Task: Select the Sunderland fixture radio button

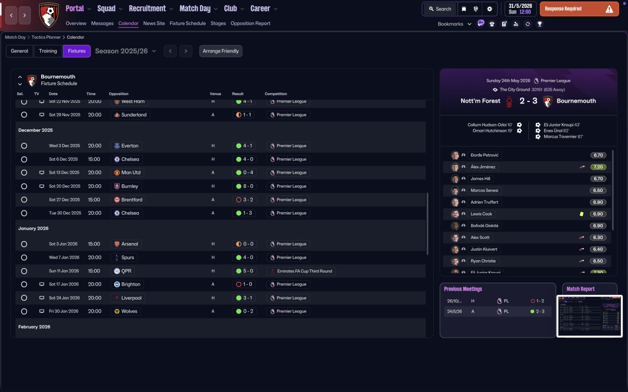Action: [x=24, y=115]
